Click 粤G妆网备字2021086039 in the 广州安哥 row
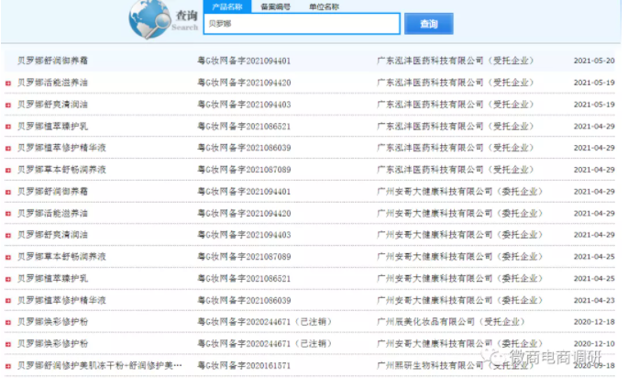This screenshot has height=378, width=628. pos(244,300)
